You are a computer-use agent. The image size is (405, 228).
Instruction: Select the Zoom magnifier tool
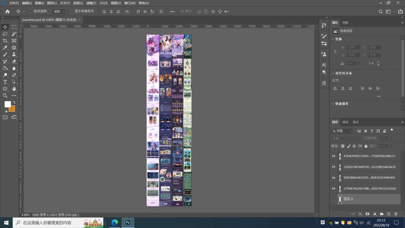[5, 96]
